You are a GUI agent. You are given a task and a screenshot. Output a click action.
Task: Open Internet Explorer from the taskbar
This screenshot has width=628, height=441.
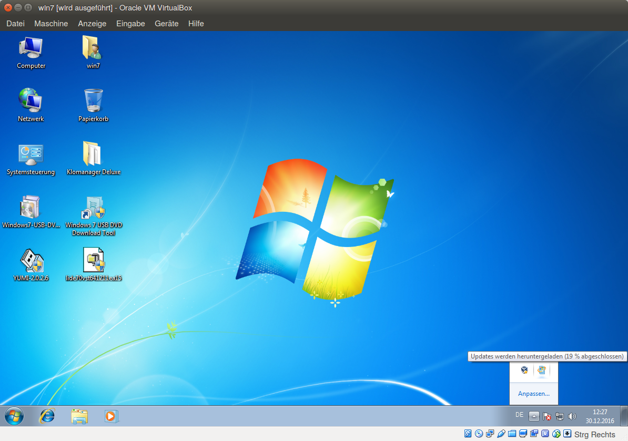pos(47,416)
